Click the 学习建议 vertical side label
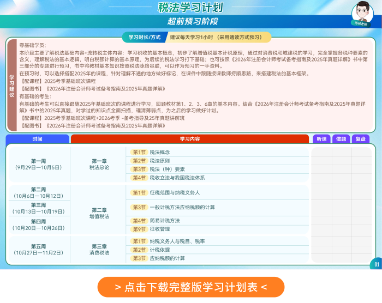 (x=12, y=84)
